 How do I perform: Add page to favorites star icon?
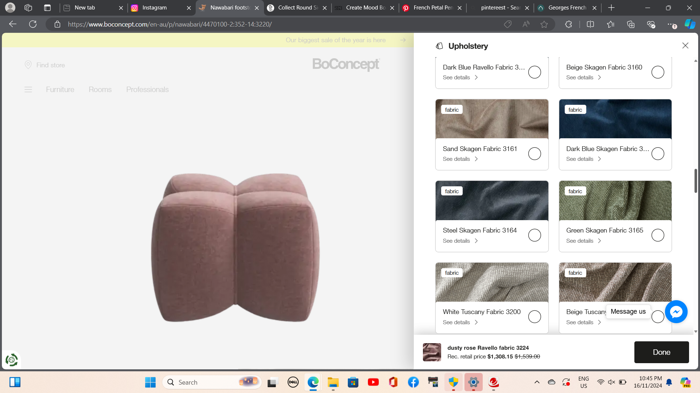coord(544,24)
